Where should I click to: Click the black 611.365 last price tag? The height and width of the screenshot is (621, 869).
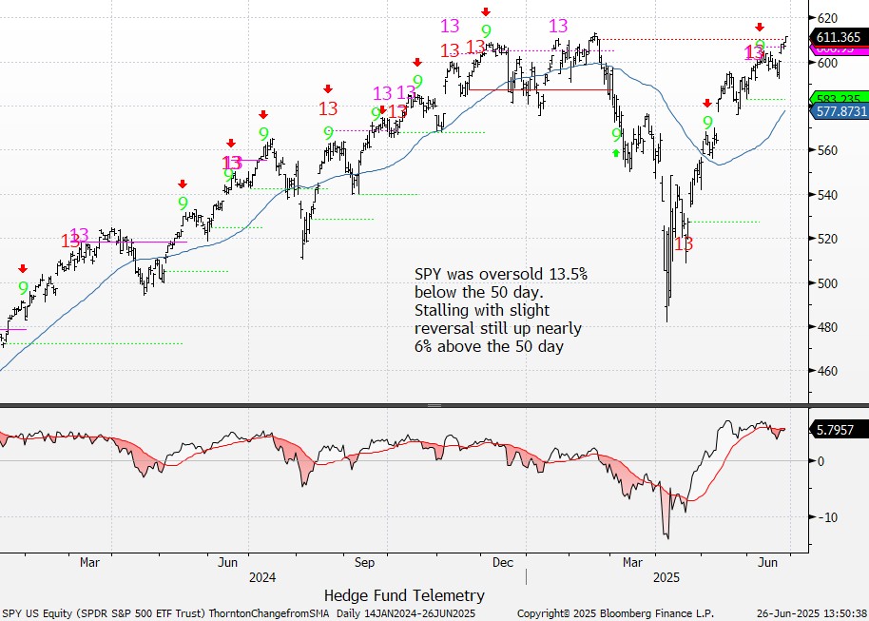[x=840, y=37]
